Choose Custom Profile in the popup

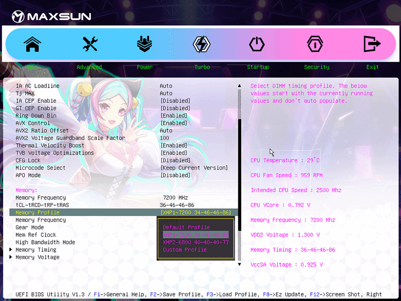[185, 249]
